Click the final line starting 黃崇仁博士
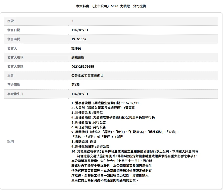This screenshot has height=190, width=223. (x=105, y=180)
